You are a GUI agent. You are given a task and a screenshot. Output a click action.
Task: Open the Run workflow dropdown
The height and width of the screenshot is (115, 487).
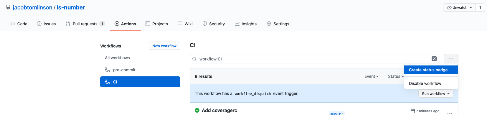pyautogui.click(x=436, y=93)
